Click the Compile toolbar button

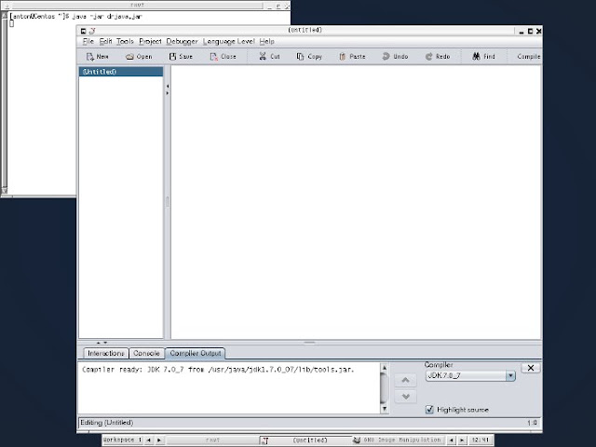point(528,56)
